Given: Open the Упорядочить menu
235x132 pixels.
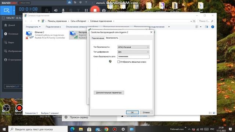Looking at the screenshot, I should [x=33, y=27].
